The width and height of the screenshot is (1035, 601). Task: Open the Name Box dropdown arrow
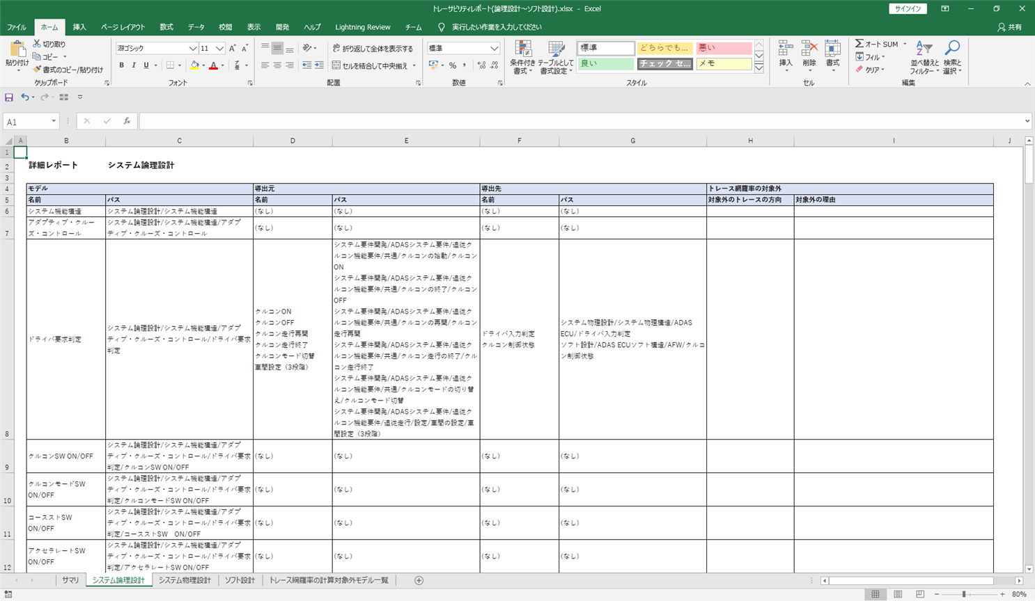[x=54, y=121]
